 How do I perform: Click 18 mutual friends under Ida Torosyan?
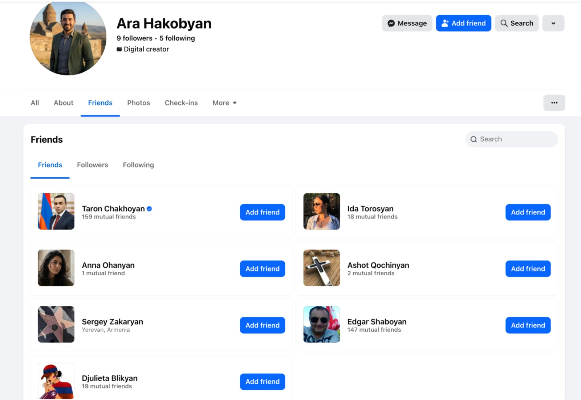click(x=373, y=217)
